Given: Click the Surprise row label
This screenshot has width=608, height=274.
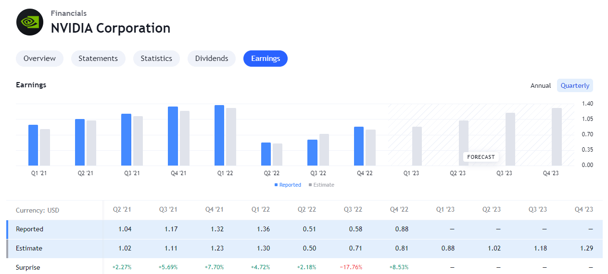Looking at the screenshot, I should point(28,267).
